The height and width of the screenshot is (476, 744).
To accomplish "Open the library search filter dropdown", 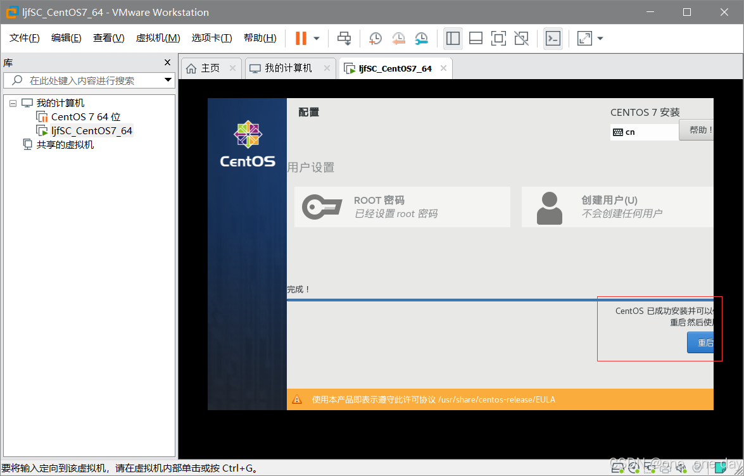I will (x=168, y=80).
